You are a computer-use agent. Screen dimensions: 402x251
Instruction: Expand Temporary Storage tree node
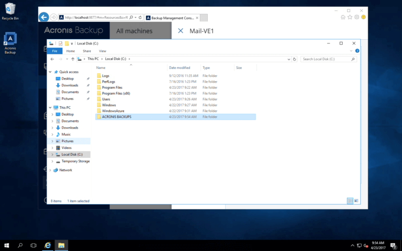point(52,162)
